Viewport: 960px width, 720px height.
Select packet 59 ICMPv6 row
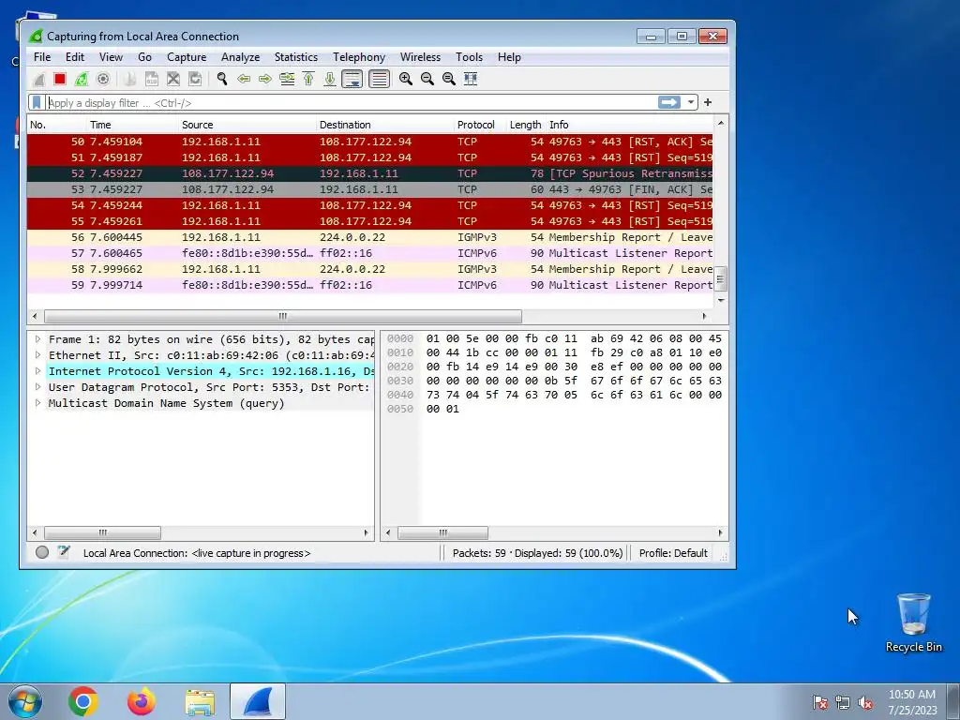(x=369, y=285)
